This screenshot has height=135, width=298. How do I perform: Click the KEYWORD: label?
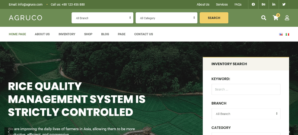pyautogui.click(x=221, y=79)
